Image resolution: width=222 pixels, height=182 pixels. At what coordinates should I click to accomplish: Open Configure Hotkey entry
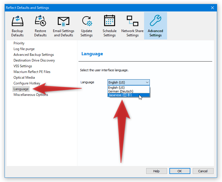tap(27, 83)
